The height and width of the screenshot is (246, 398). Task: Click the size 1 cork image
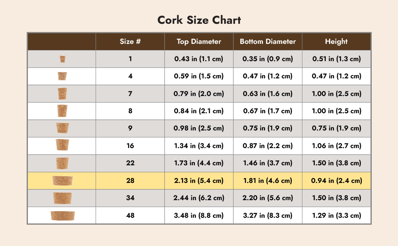pos(62,59)
